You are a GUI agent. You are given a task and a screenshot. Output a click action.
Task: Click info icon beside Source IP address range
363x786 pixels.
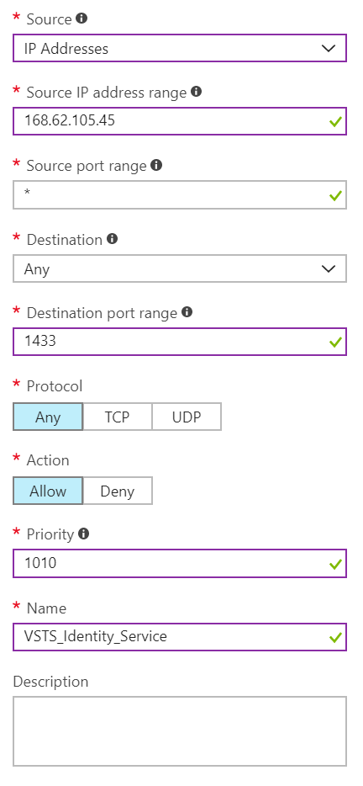pos(197,92)
